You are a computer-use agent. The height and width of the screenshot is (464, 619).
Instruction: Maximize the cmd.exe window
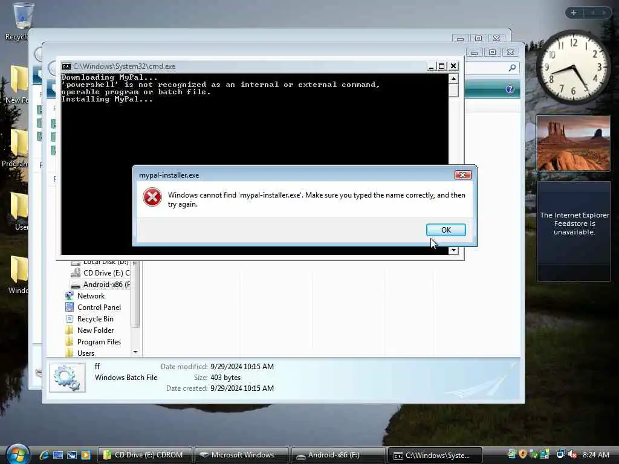tap(442, 66)
